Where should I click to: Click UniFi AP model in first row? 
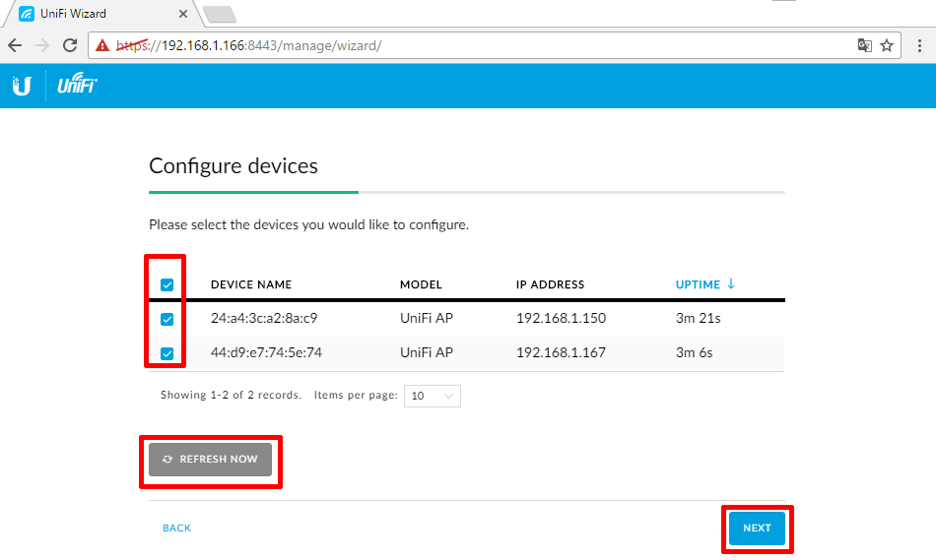427,319
